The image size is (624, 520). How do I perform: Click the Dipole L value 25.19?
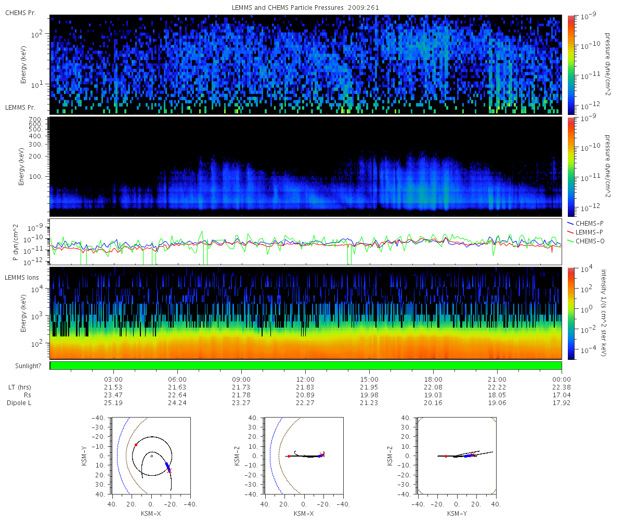click(x=113, y=403)
